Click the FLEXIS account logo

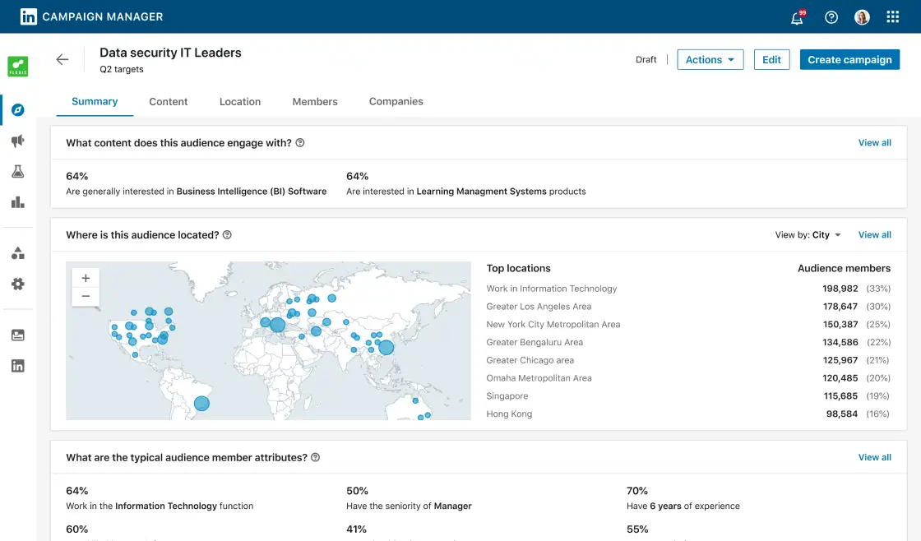pos(18,66)
